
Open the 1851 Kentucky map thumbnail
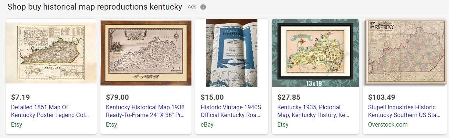pos(51,53)
